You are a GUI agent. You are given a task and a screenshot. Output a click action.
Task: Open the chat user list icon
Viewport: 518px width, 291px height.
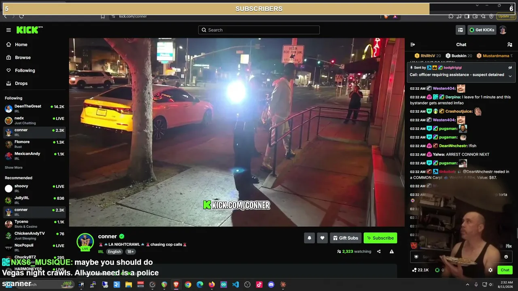(x=510, y=44)
